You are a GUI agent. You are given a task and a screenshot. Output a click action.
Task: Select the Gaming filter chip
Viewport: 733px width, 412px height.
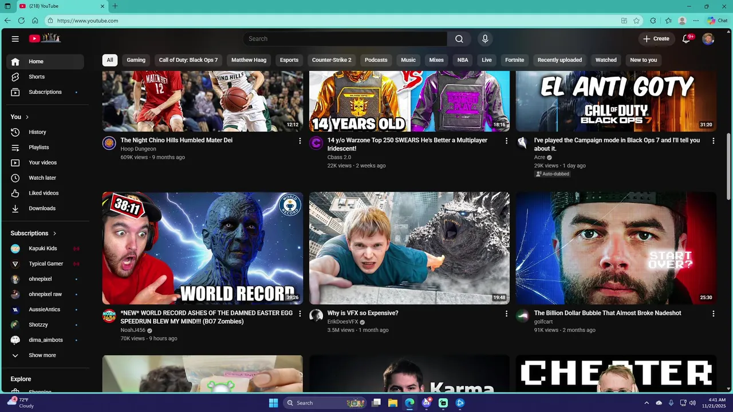click(136, 60)
